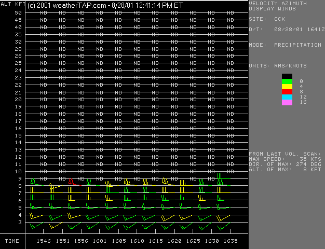
Task: Click the ND value at 50 KFT, 1546
Action: 44,13
